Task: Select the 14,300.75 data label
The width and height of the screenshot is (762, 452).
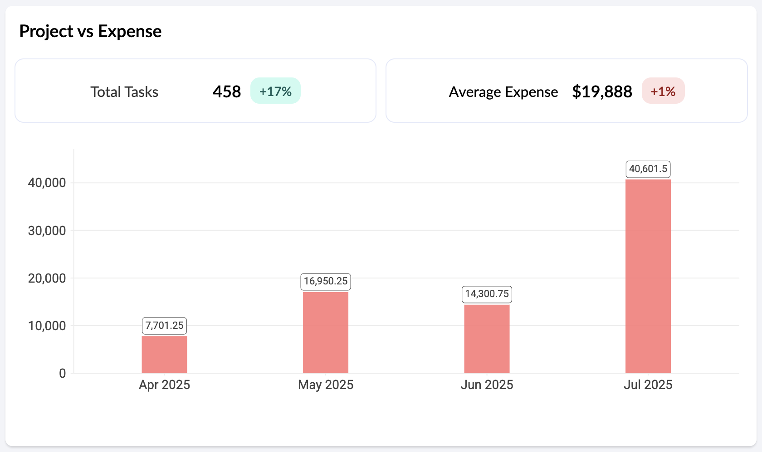Action: 487,294
